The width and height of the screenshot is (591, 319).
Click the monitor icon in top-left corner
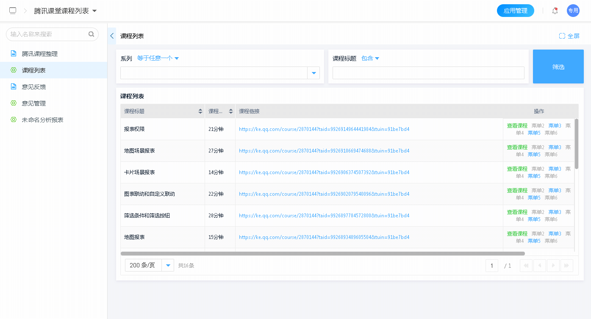pyautogui.click(x=13, y=11)
